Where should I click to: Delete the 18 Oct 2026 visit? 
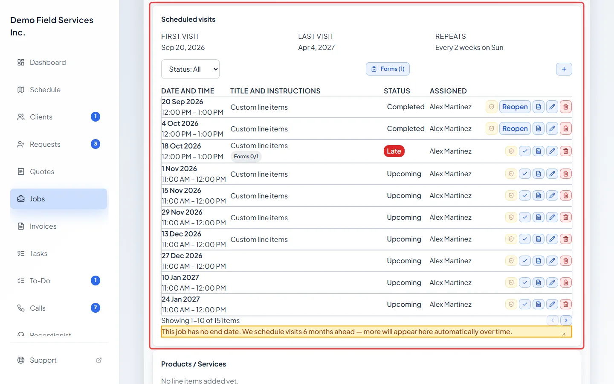point(566,151)
